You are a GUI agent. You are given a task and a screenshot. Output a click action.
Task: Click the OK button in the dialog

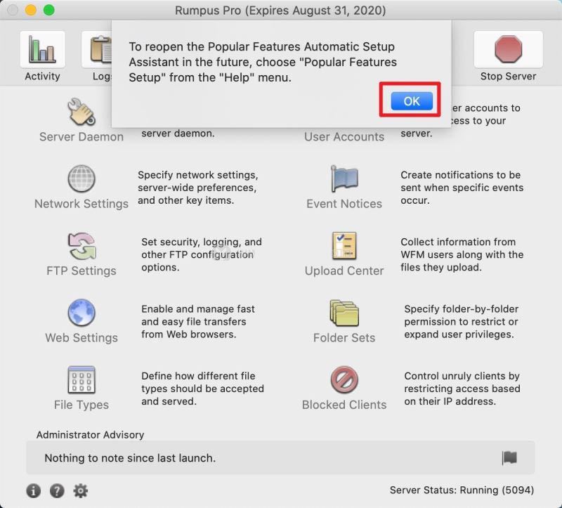click(x=412, y=101)
